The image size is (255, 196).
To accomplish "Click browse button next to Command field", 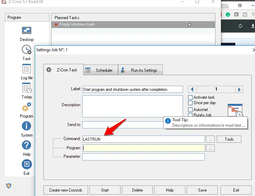I will click(210, 139).
